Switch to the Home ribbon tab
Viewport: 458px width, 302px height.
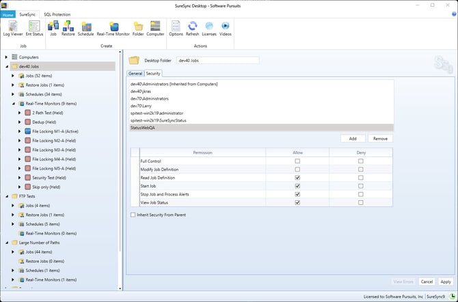pyautogui.click(x=8, y=14)
